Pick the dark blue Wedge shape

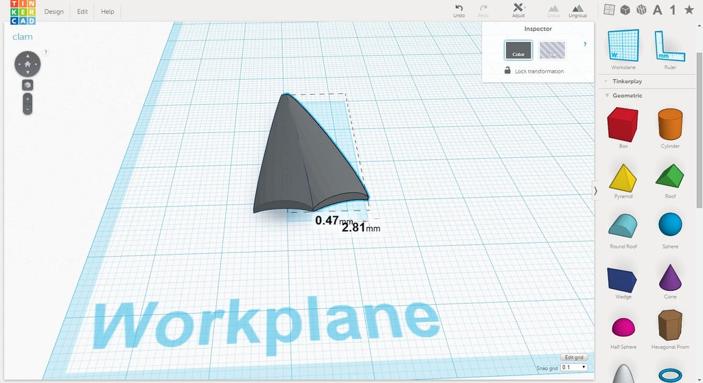[x=623, y=281]
